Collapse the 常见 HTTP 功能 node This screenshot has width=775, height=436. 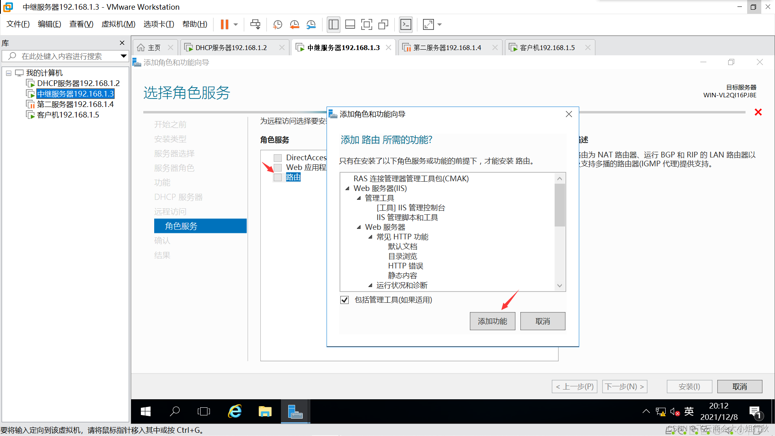coord(370,237)
